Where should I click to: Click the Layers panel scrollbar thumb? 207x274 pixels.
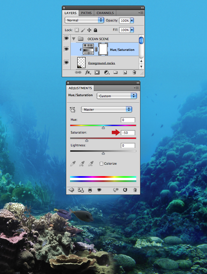click(x=141, y=40)
